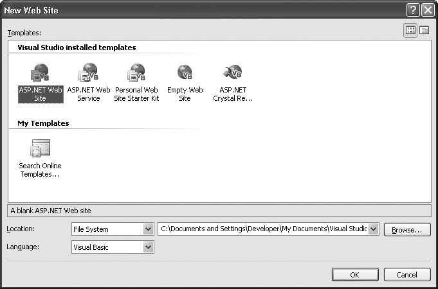Viewport: 438px width, 289px height.
Task: Click the 'Personal Web Site Starter Kit' label
Action: pyautogui.click(x=136, y=94)
